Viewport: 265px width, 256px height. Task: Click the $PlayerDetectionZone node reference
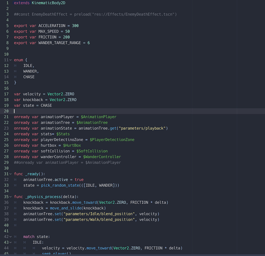click(x=112, y=140)
